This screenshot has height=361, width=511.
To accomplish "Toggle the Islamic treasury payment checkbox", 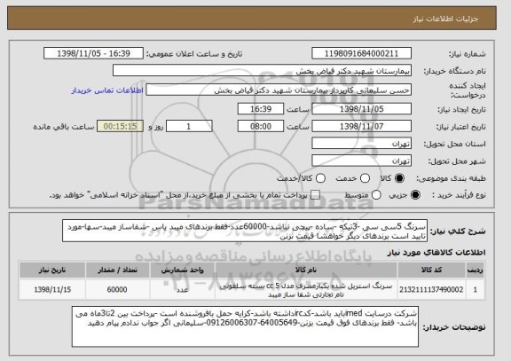I will (x=315, y=195).
